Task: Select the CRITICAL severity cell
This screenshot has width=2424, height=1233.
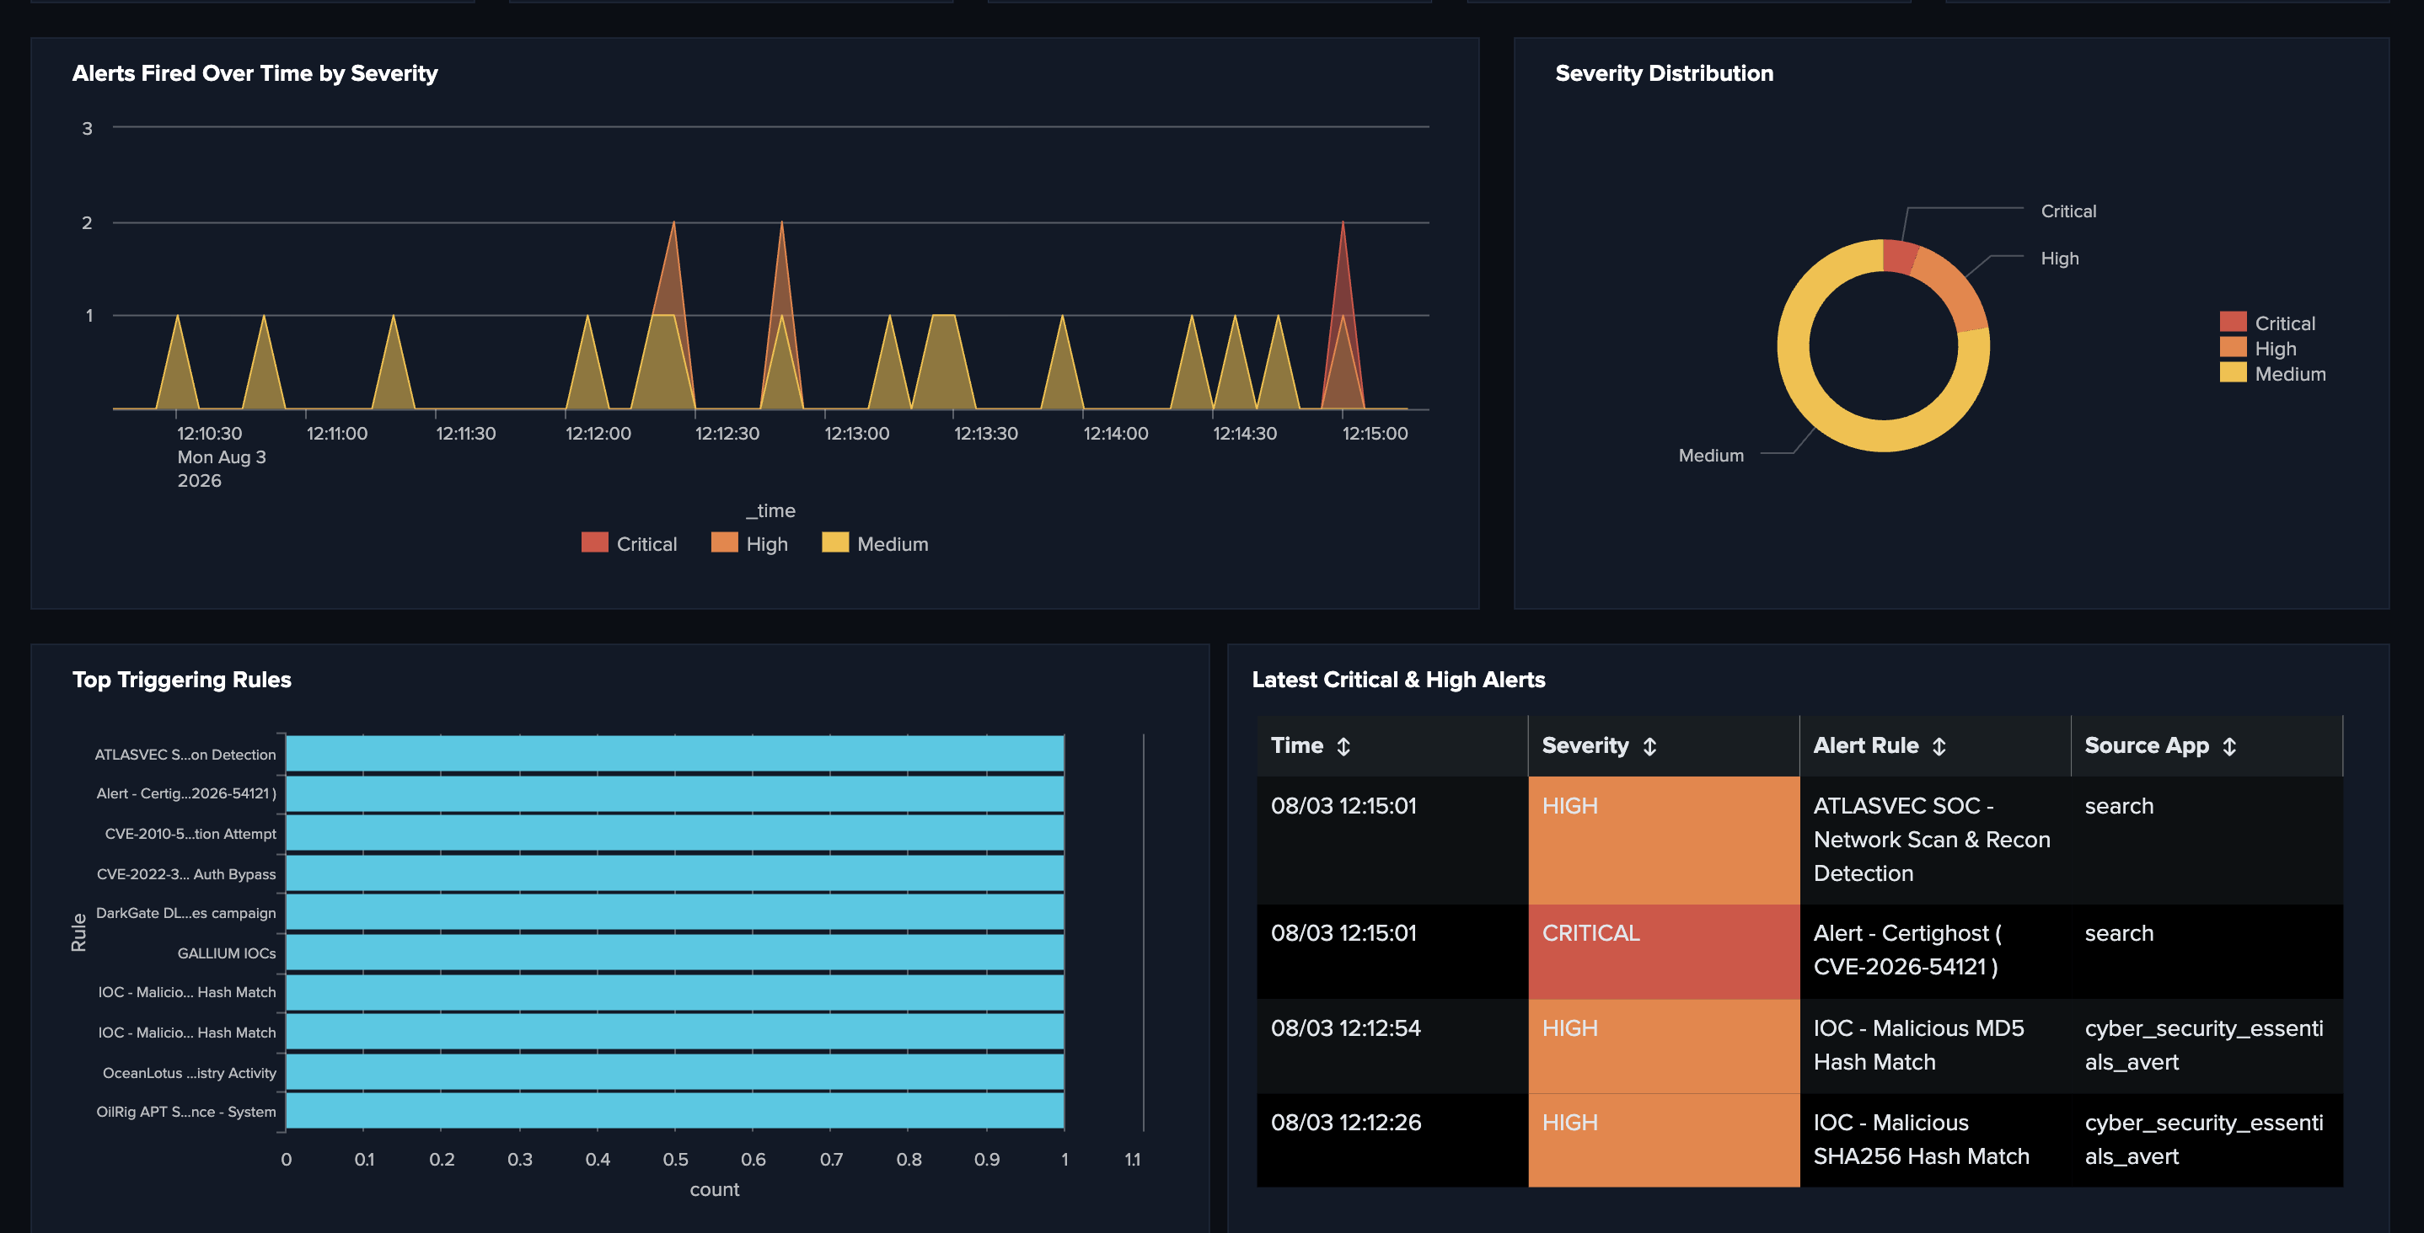Action: [x=1664, y=951]
